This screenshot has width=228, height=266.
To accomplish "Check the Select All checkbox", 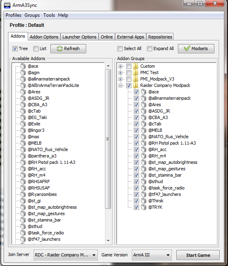I will tap(120, 49).
